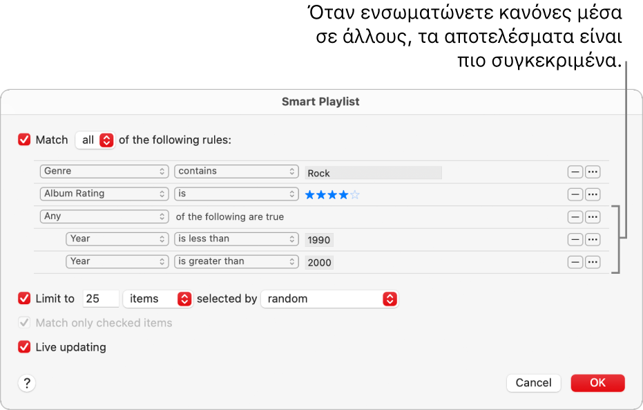Open the Genre criteria dropdown
The image size is (643, 410).
pos(104,171)
